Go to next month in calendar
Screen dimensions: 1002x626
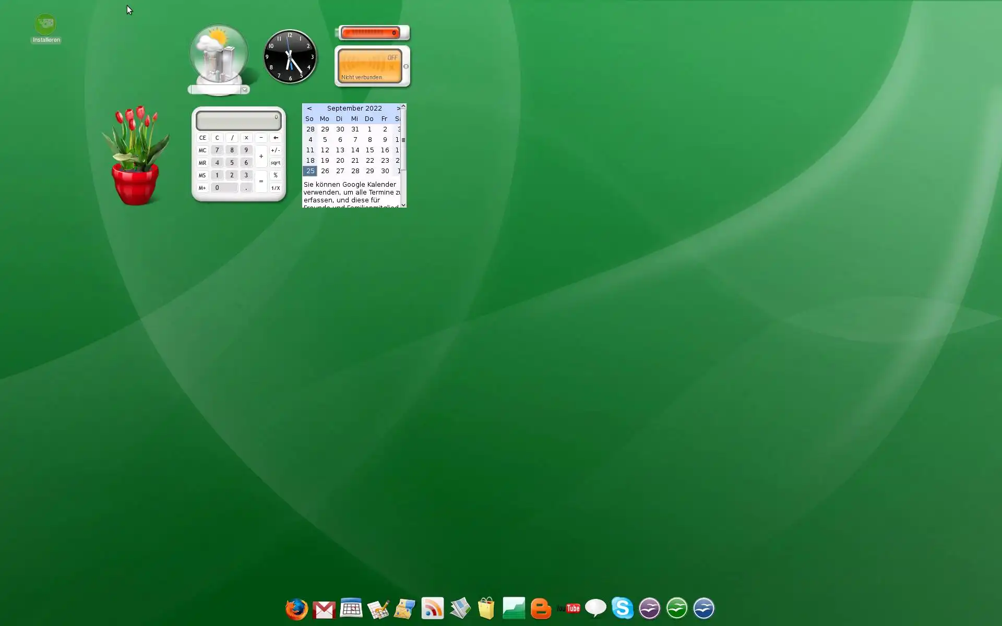pos(398,109)
